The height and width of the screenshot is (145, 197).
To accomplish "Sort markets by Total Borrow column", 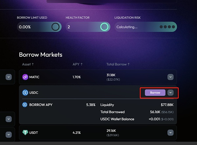I will (x=118, y=64).
